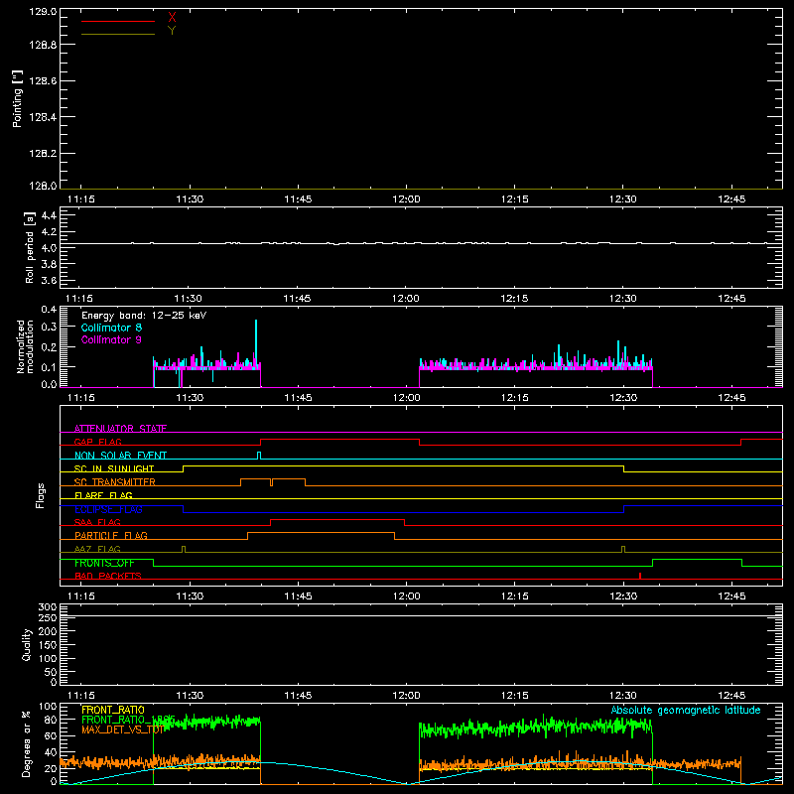
Task: Click the 12:45 label under Pointing plot
Action: (731, 199)
